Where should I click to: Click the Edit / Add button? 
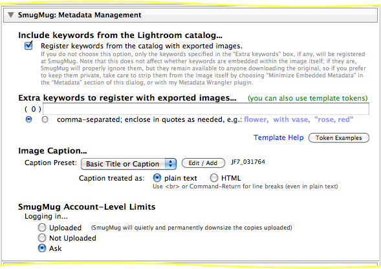click(203, 163)
